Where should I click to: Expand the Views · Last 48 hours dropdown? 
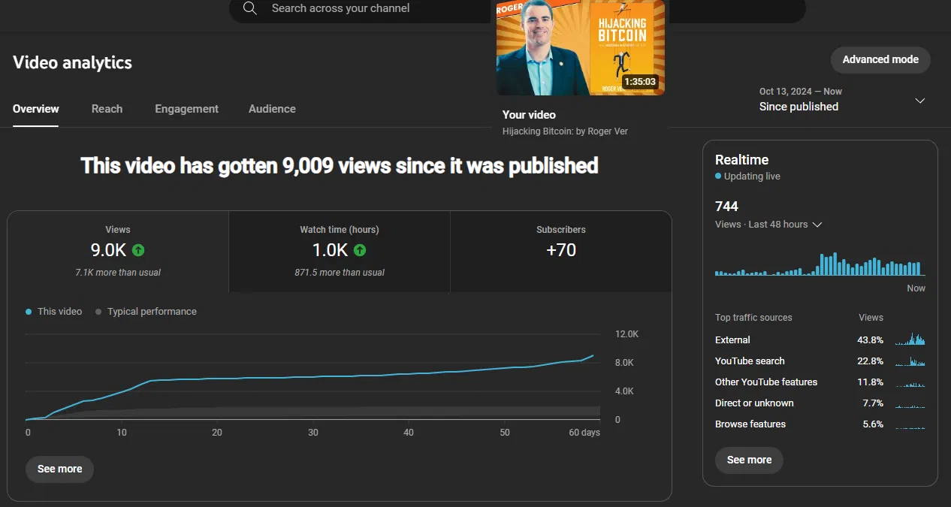click(769, 225)
